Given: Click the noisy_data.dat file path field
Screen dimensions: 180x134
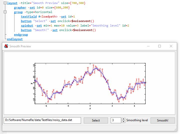Looking at the screenshot, I should click(x=42, y=120).
